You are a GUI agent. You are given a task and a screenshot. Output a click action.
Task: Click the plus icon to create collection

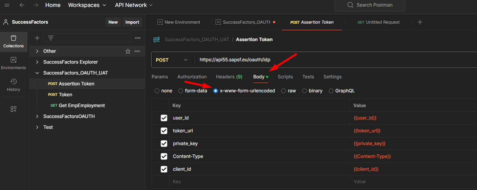tap(37, 38)
